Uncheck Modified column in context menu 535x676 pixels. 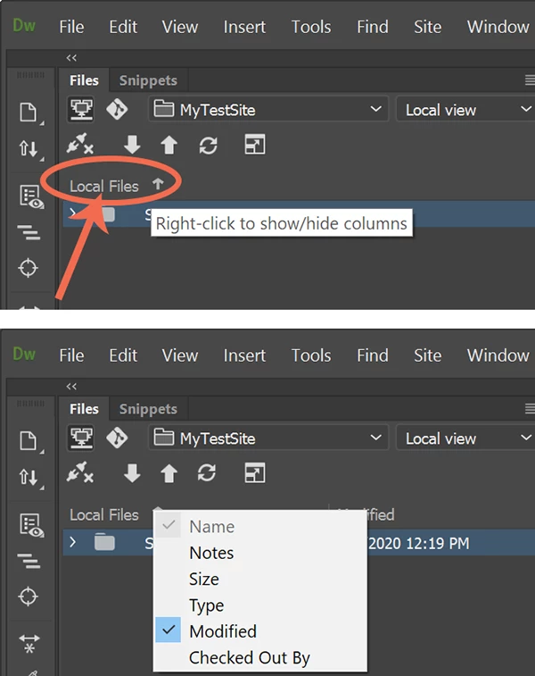(x=260, y=631)
